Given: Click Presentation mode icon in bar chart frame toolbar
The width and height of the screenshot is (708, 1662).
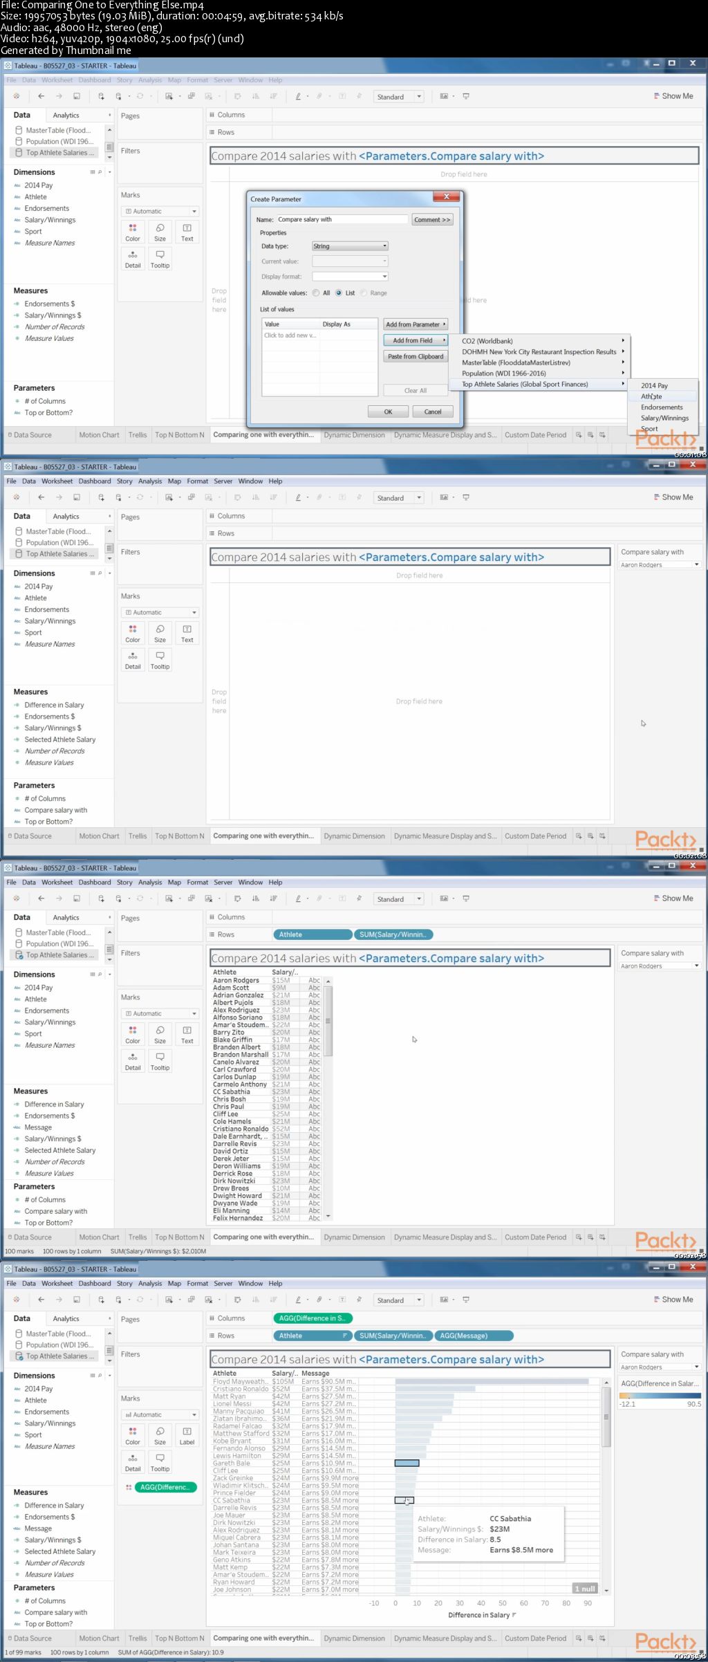Looking at the screenshot, I should (466, 1300).
